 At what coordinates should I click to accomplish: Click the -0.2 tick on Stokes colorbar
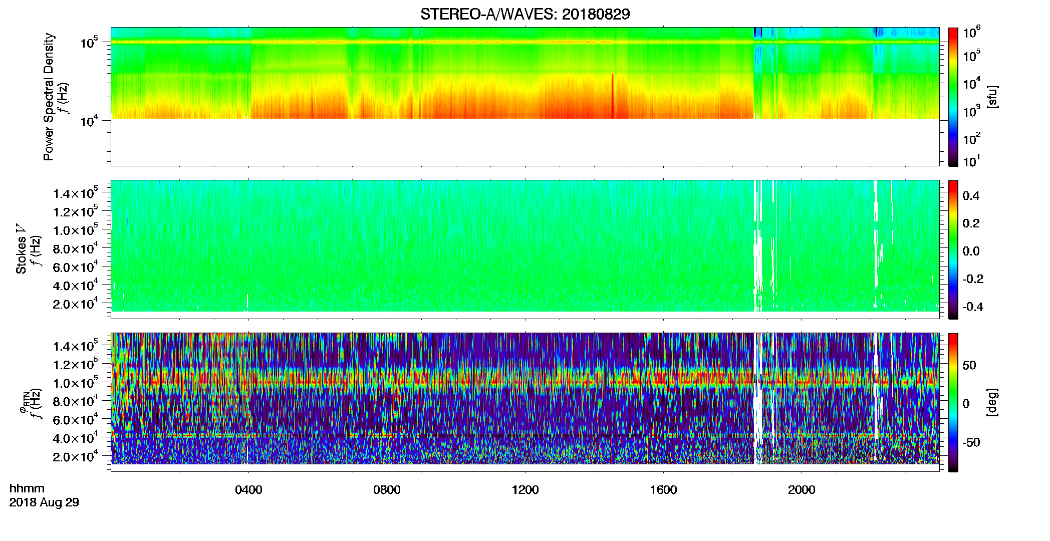point(973,279)
